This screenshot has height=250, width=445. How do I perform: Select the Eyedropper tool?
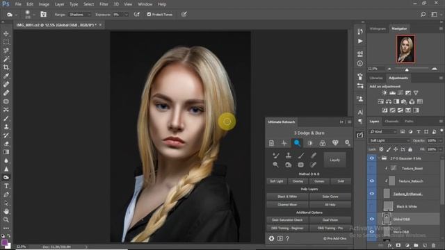(x=6, y=76)
